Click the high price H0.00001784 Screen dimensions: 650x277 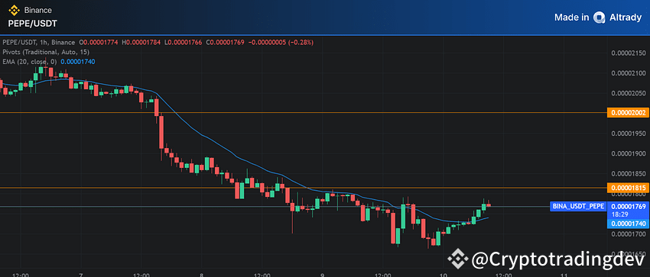[x=141, y=42]
